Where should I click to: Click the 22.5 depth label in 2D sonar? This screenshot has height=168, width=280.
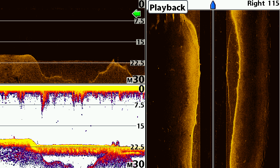pos(138,147)
